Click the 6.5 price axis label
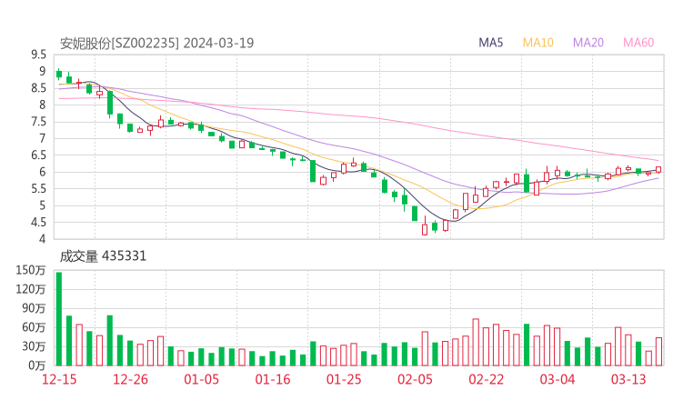 tap(38, 155)
